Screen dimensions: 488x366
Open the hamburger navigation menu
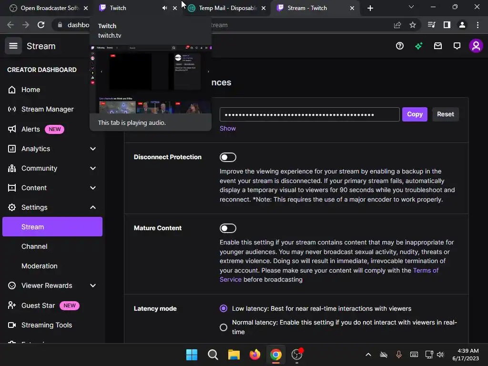(13, 46)
